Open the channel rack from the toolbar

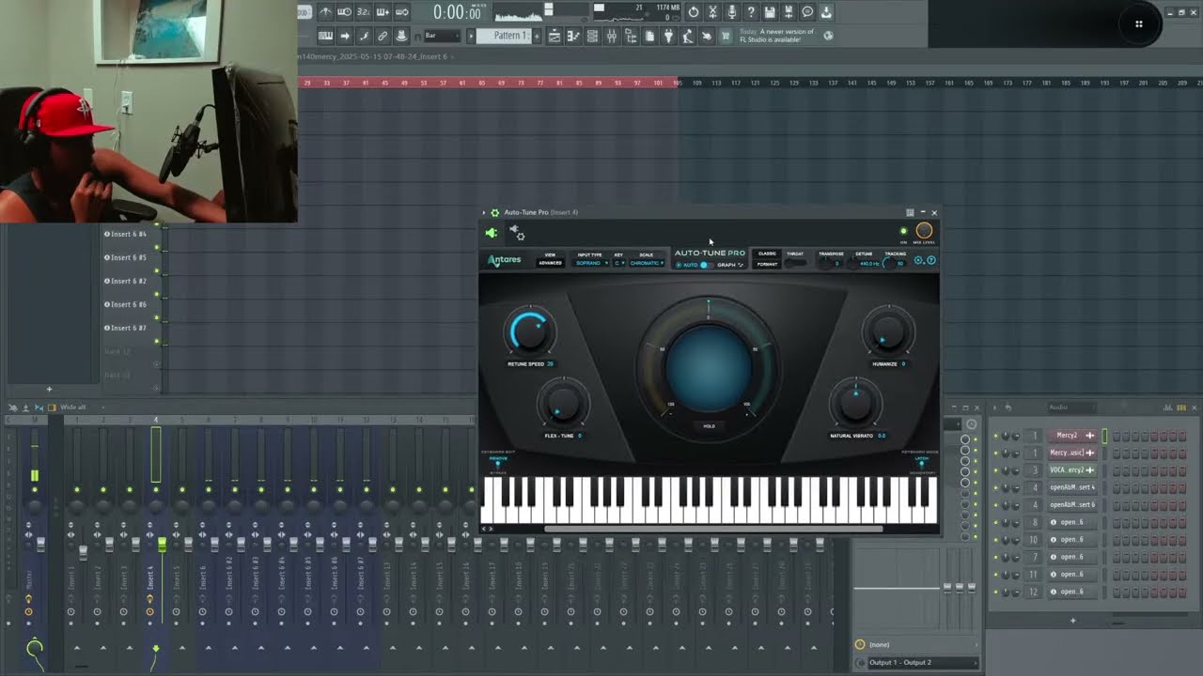[x=592, y=36]
